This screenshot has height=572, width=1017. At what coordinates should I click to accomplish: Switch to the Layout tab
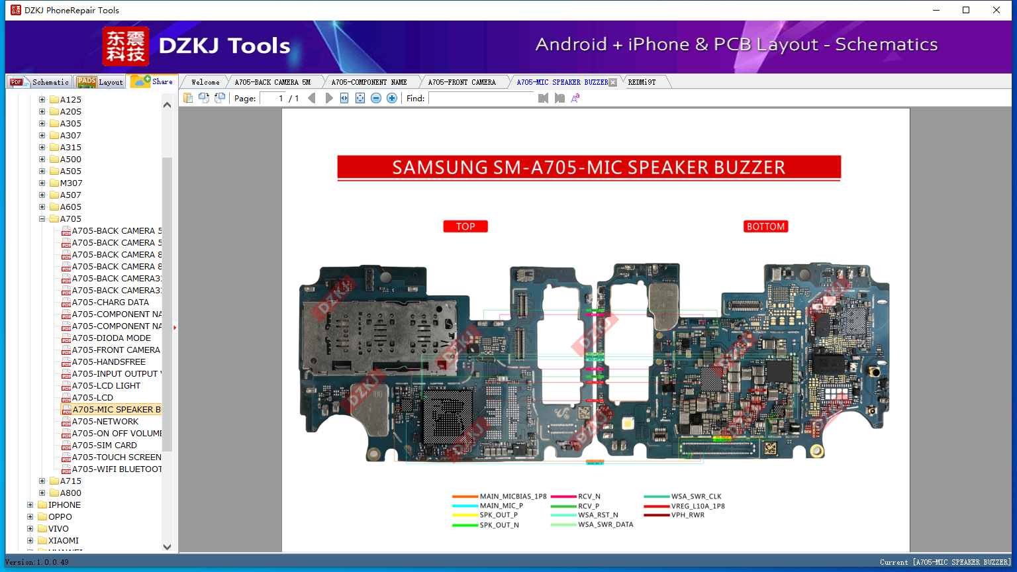[x=100, y=82]
